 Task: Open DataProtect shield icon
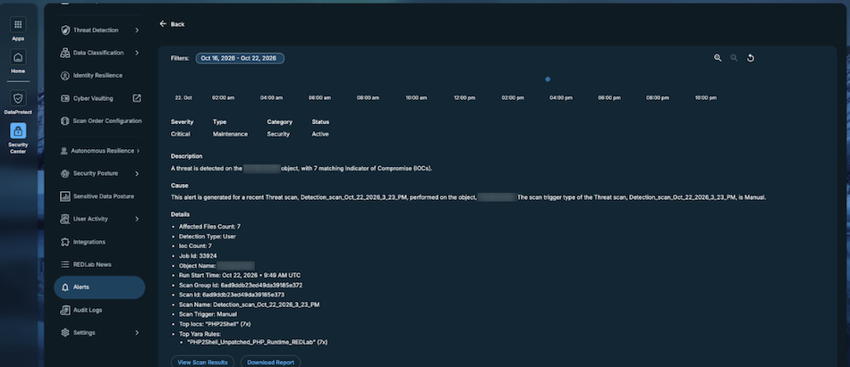coord(18,98)
